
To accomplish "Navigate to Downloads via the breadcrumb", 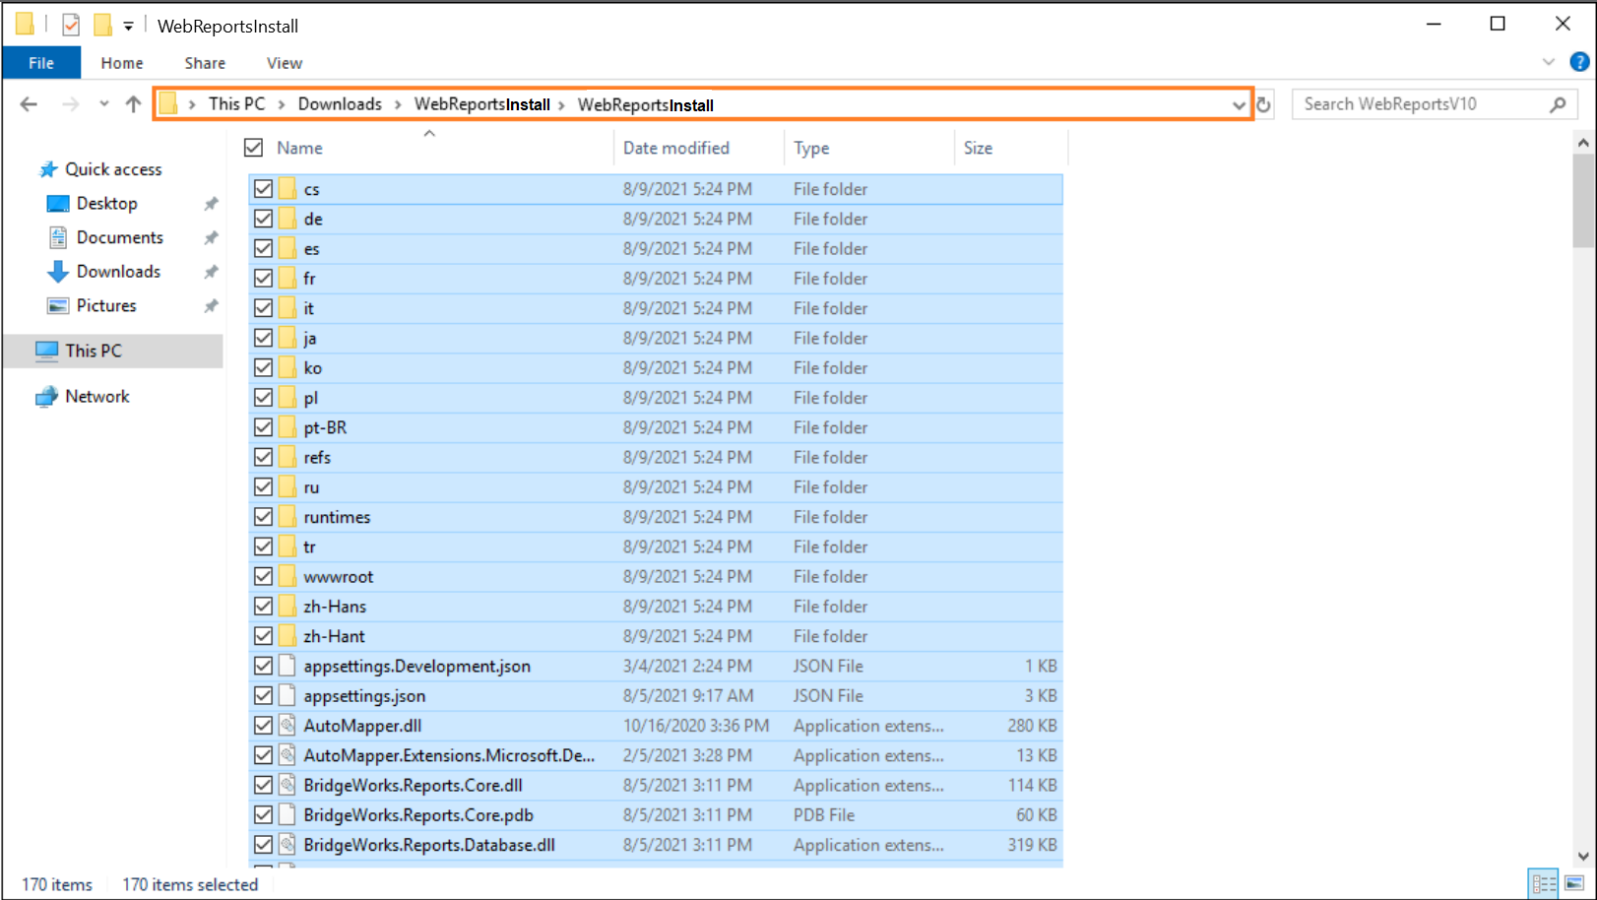I will [340, 103].
